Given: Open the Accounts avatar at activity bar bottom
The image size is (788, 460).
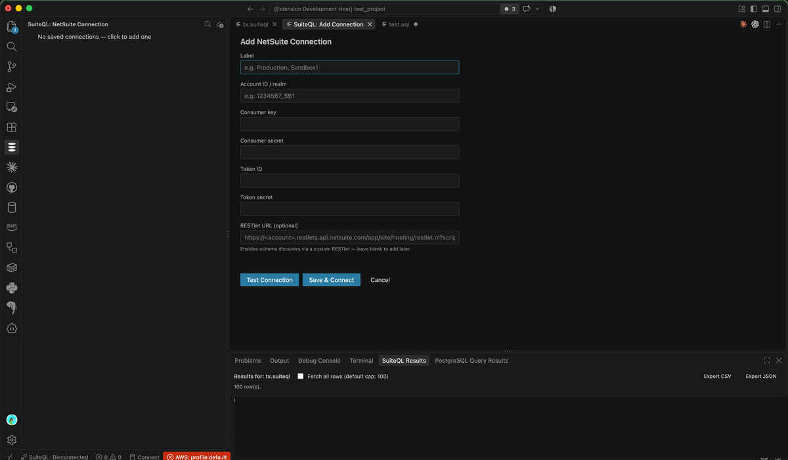Looking at the screenshot, I should point(11,420).
